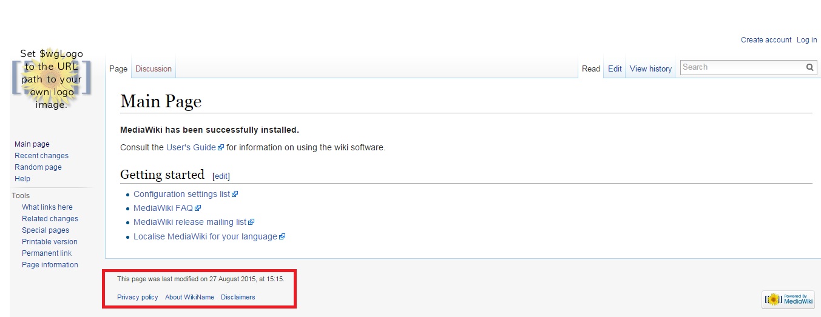Screen dimensions: 821x317
Task: Open the Privacy policy footer link
Action: coord(137,298)
